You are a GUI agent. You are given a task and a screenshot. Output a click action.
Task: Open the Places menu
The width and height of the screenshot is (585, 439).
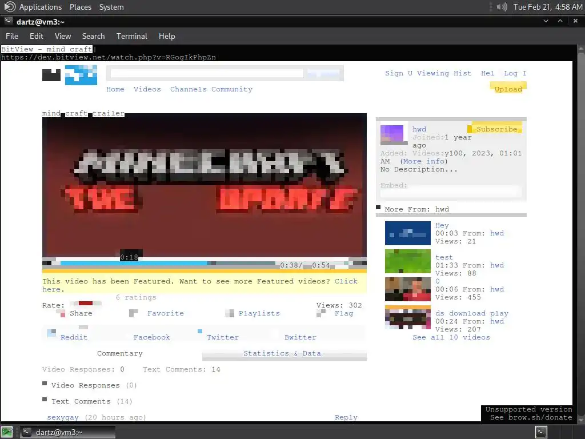80,7
